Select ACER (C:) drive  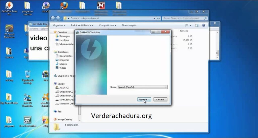64,88
